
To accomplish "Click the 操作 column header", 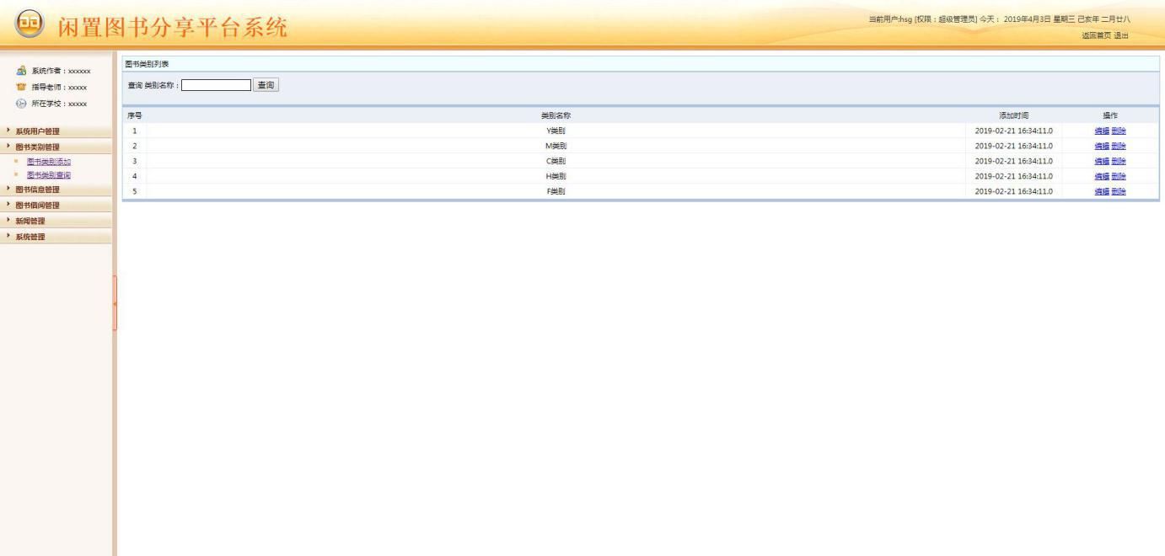I will click(1110, 115).
